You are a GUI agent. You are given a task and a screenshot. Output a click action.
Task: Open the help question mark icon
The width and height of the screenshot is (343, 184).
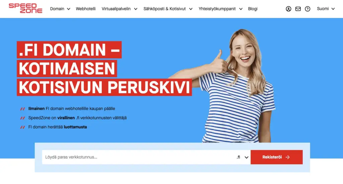[307, 9]
